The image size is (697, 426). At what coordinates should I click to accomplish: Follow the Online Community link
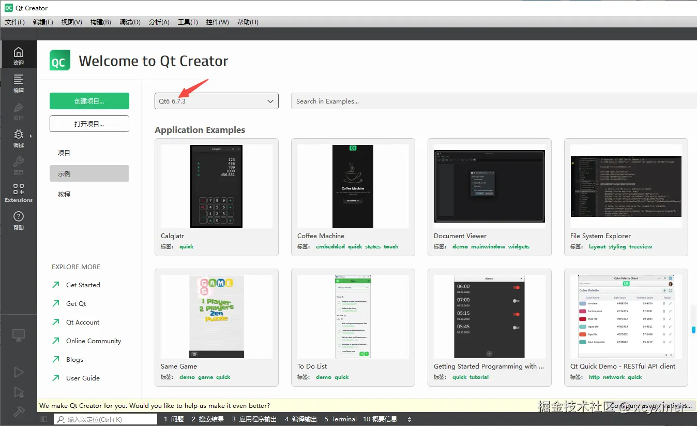(94, 341)
